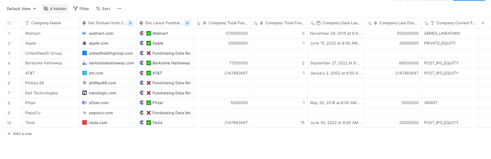Click Tesla's funding rounds count 15
This screenshot has width=491, height=159.
pos(279,123)
